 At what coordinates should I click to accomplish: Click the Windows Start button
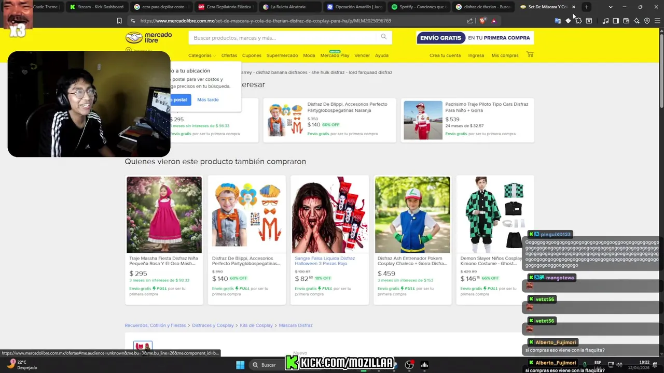click(240, 365)
